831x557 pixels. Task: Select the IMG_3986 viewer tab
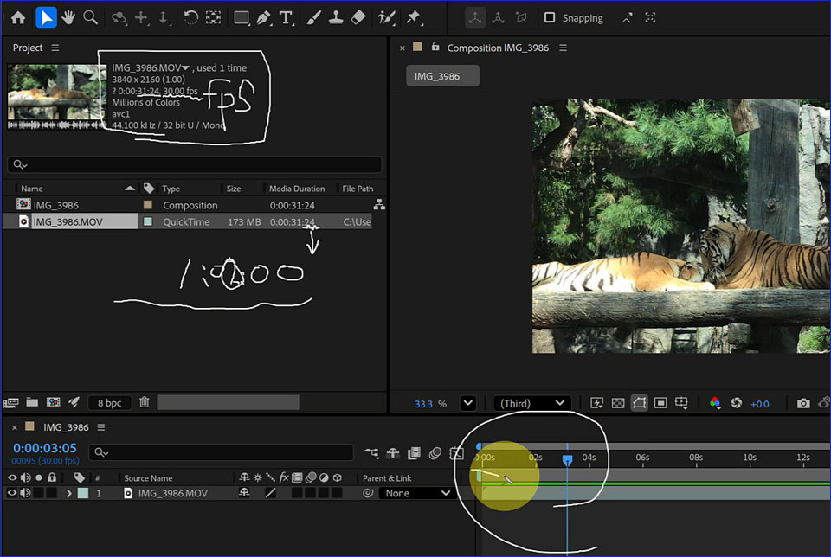tap(442, 76)
